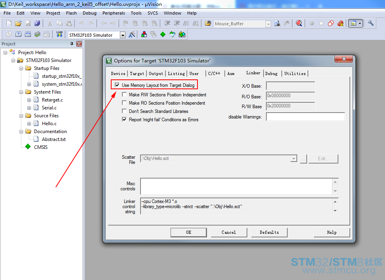Click the Build target icon

19,34
